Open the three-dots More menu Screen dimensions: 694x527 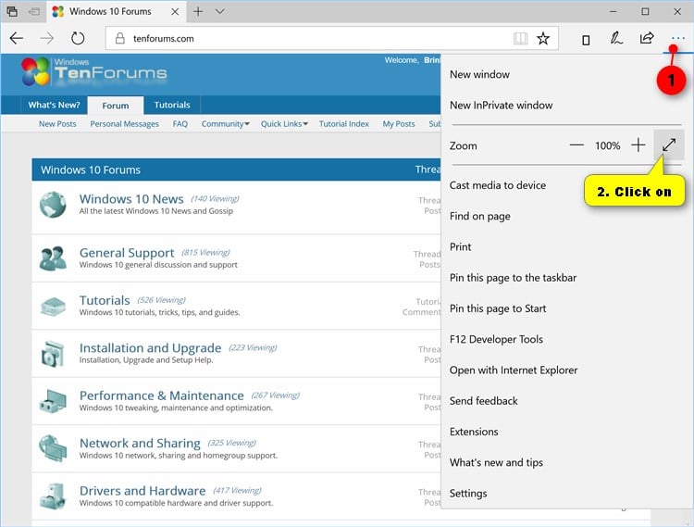(x=677, y=39)
